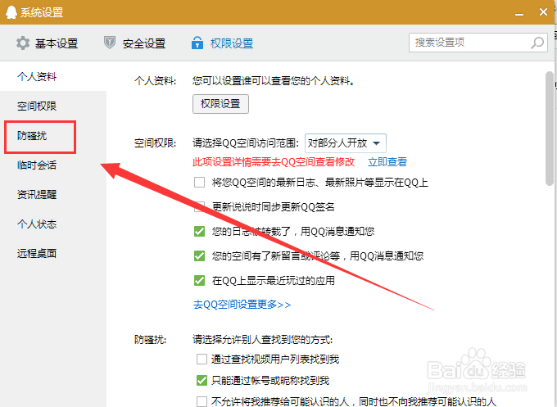The height and width of the screenshot is (407, 557).
Task: Click text 您可以设置谁可以查看您的个人资料
Action: click(274, 81)
